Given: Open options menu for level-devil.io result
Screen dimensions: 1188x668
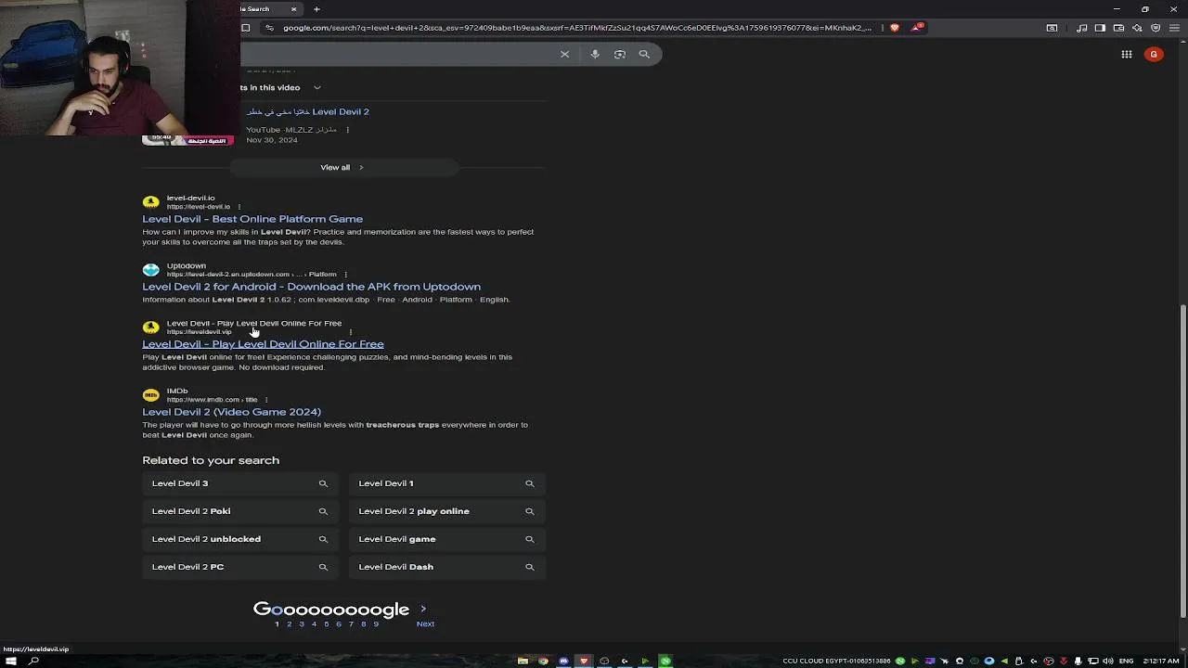Looking at the screenshot, I should coord(239,207).
